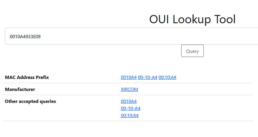The image size is (258, 137).
Task: Select 0010A4 under Other accepted queries
Action: point(129,101)
